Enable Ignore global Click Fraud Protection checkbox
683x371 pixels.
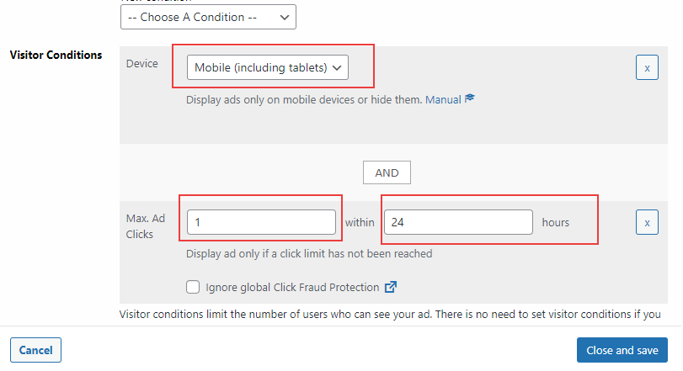(193, 287)
